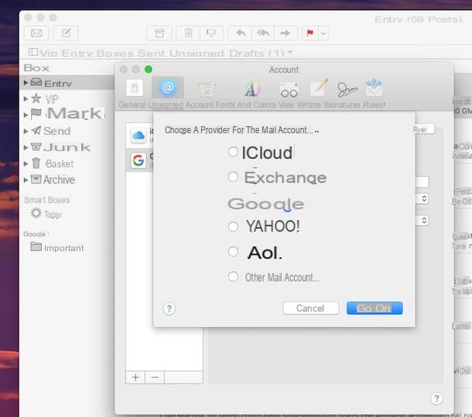Click the Cancel button
472x417 pixels.
(x=311, y=308)
